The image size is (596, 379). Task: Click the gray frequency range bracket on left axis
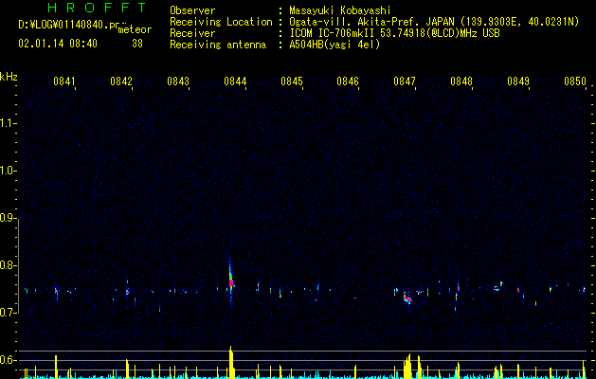click(x=18, y=265)
